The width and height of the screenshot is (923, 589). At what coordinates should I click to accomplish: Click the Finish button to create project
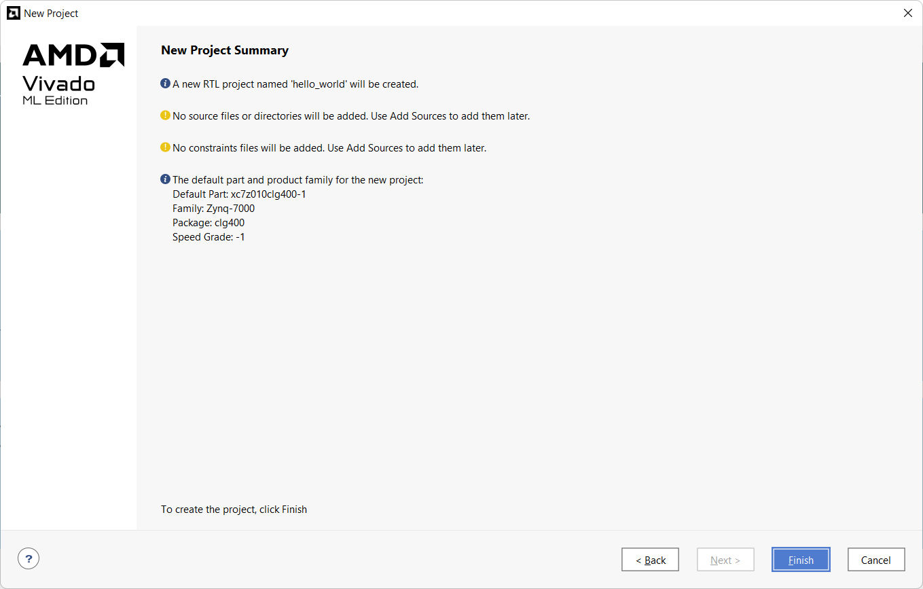point(800,560)
